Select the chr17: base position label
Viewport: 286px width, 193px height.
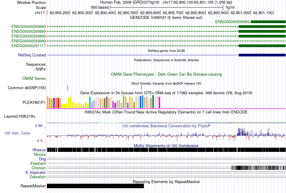pos(40,13)
